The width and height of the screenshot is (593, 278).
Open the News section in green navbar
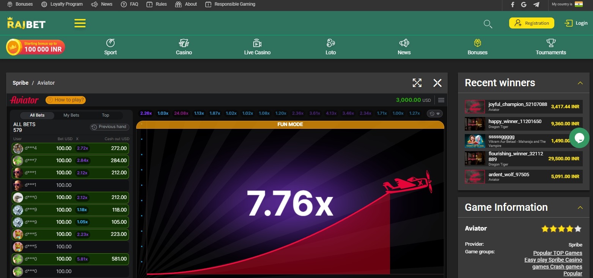(404, 47)
